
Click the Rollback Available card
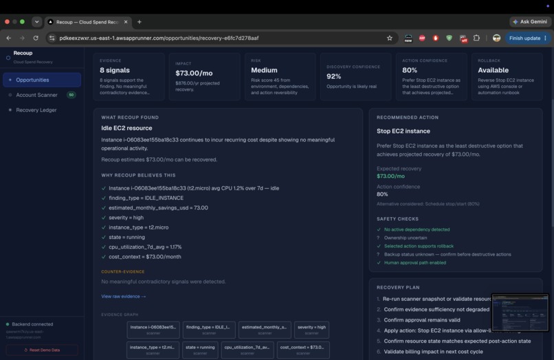click(507, 77)
